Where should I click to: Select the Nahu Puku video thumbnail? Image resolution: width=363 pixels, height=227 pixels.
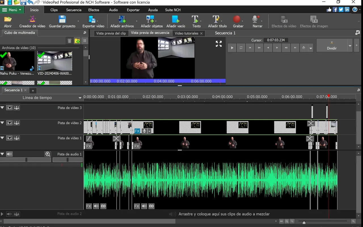click(17, 61)
